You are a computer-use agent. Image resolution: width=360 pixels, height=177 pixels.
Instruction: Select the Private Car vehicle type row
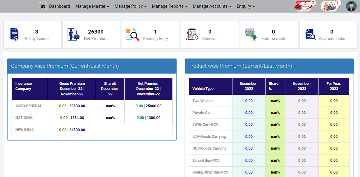(201, 113)
